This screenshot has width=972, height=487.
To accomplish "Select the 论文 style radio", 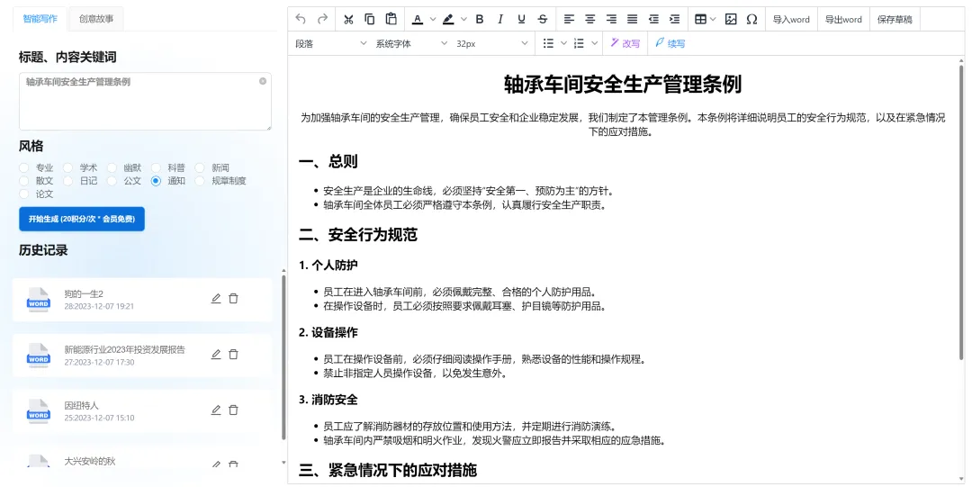I will 23,194.
